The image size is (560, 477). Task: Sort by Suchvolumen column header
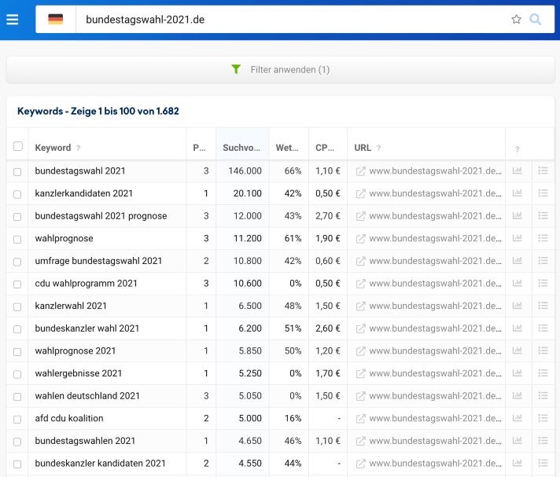click(x=241, y=148)
